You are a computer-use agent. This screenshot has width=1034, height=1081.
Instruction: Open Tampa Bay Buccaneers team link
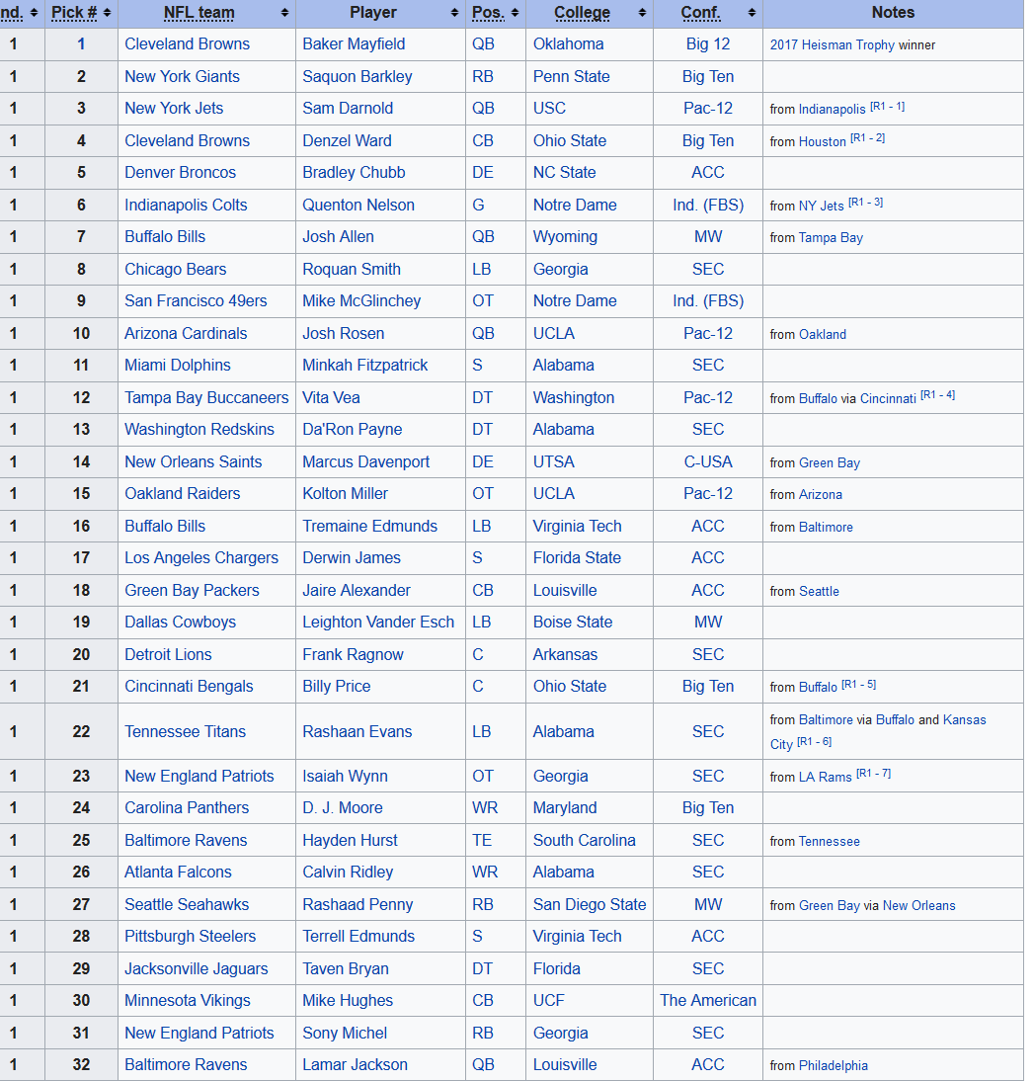206,397
